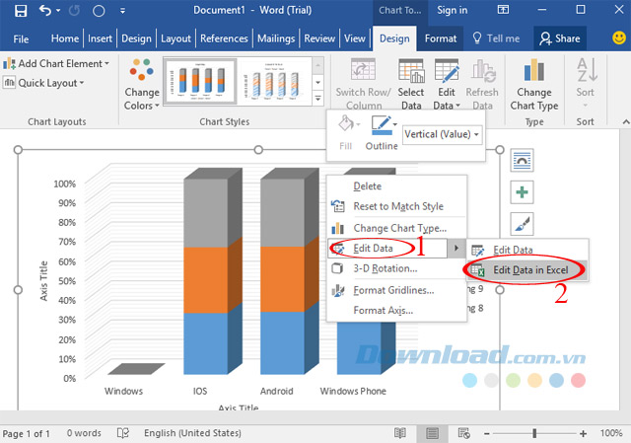Select Format Axis from context menu

tap(383, 310)
